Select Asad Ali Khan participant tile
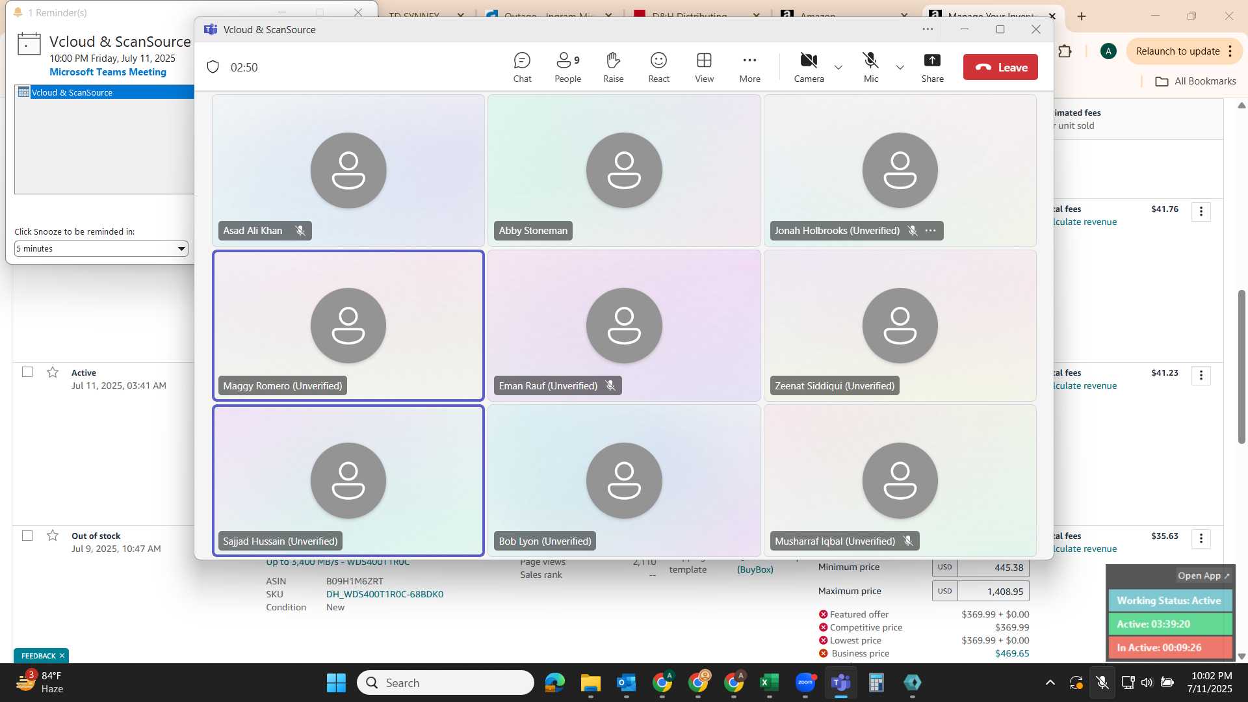1248x702 pixels. [348, 170]
